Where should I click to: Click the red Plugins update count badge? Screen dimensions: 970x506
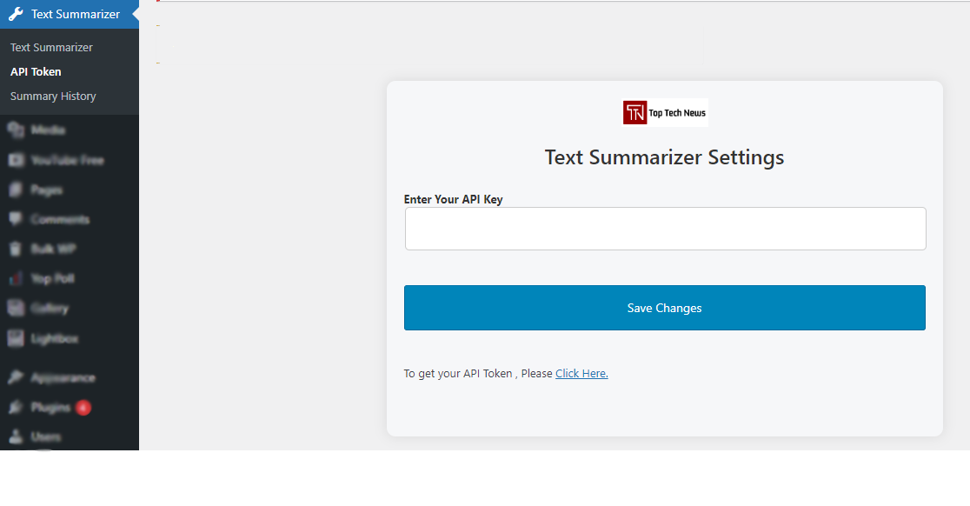[83, 408]
